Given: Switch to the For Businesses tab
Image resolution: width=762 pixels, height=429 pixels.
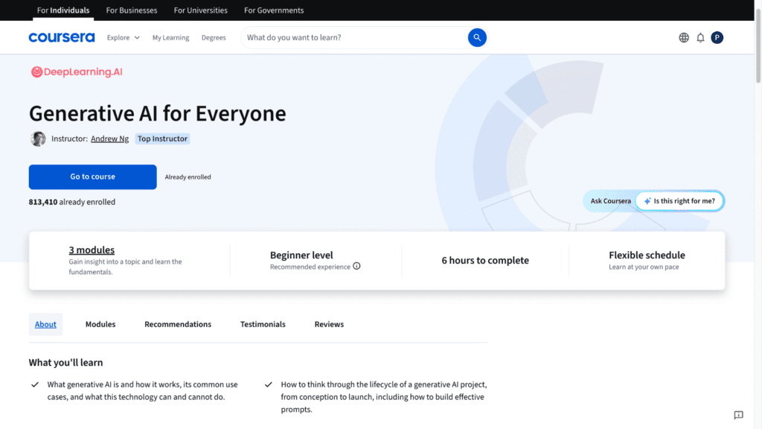Looking at the screenshot, I should tap(132, 10).
